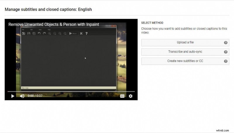Viewport: 234px width, 133px height.
Task: Open help for Transcribe and auto-sync
Action: pos(226,52)
